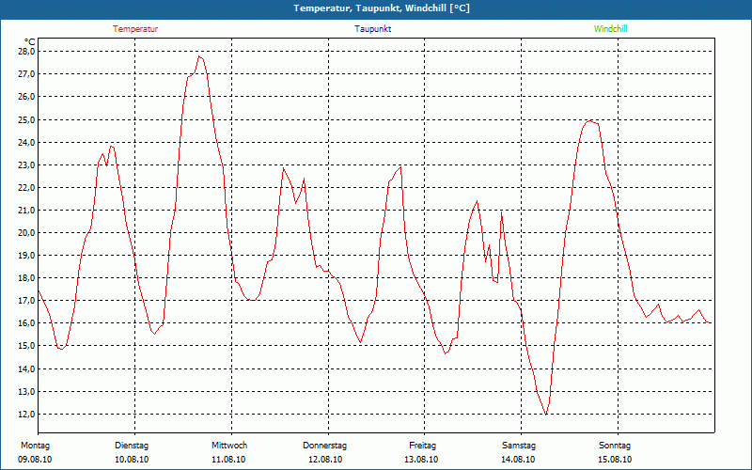
Task: Click the 24,0 y-axis value
Action: (x=26, y=142)
